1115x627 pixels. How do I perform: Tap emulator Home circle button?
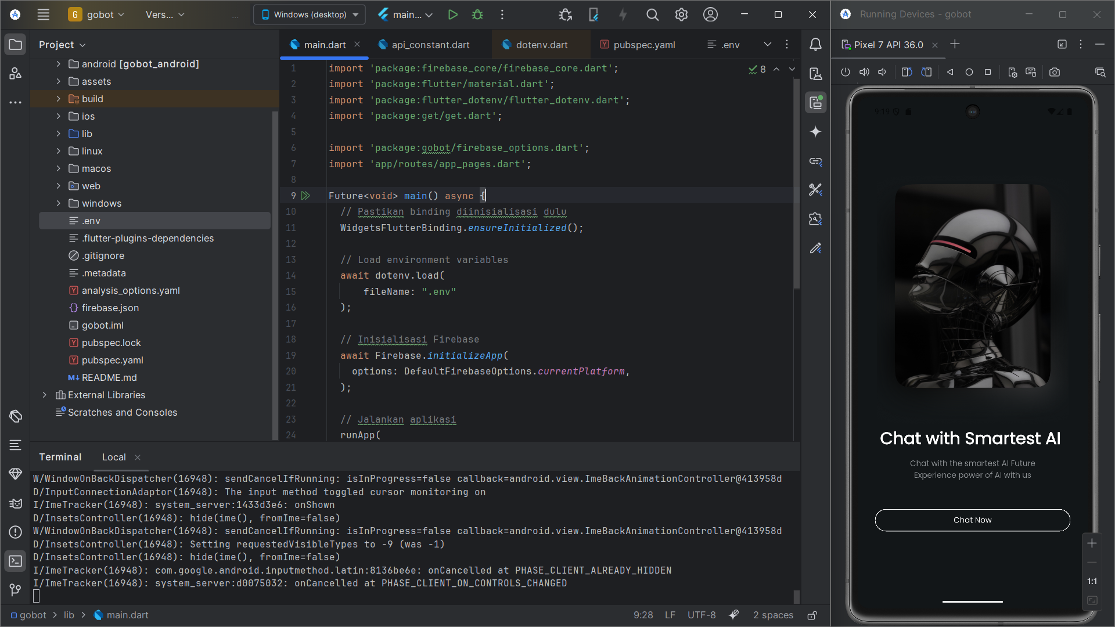(969, 72)
